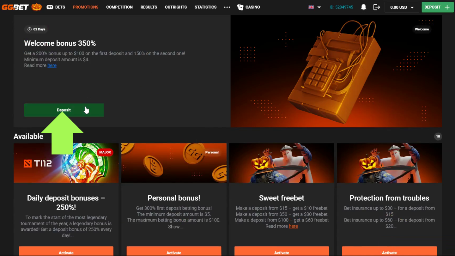Click the BET badge icon next to Bets
Screen dimensions: 455x256
click(50, 7)
